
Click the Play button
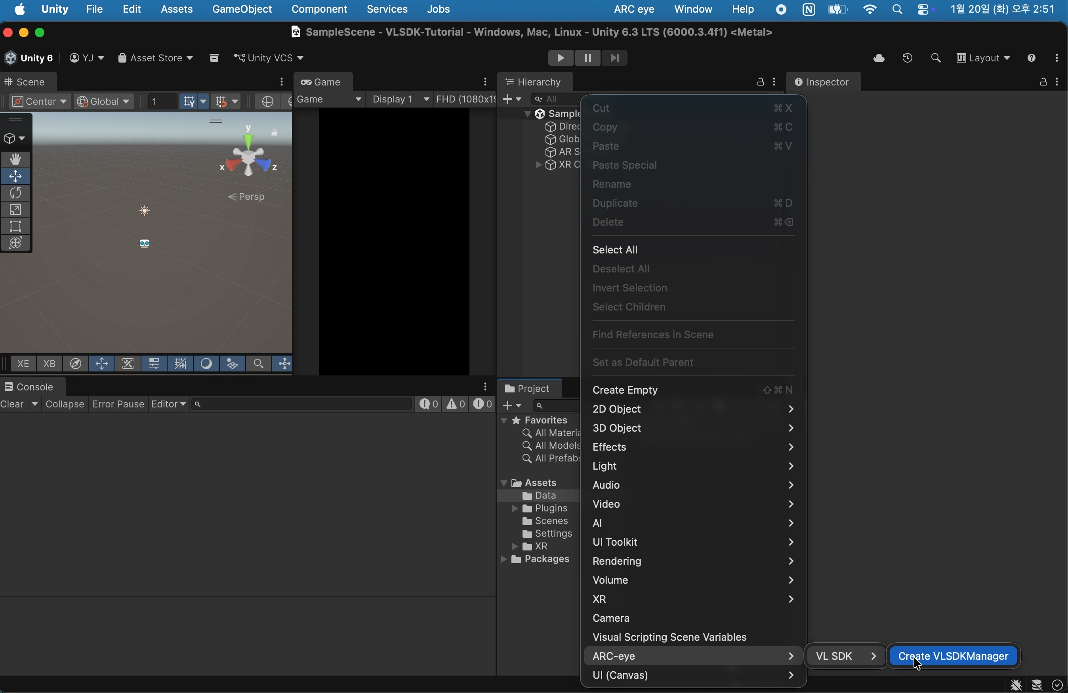click(x=560, y=58)
